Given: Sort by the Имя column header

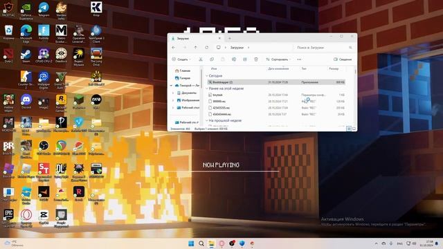Looking at the screenshot, I should [x=214, y=68].
